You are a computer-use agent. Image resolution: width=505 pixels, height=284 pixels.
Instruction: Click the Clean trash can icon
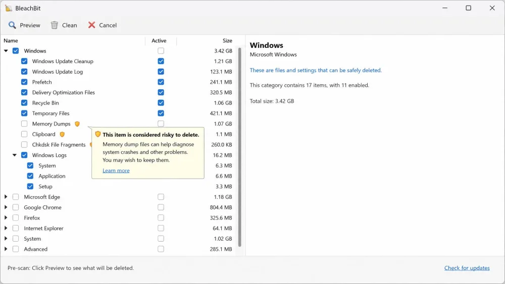[55, 25]
